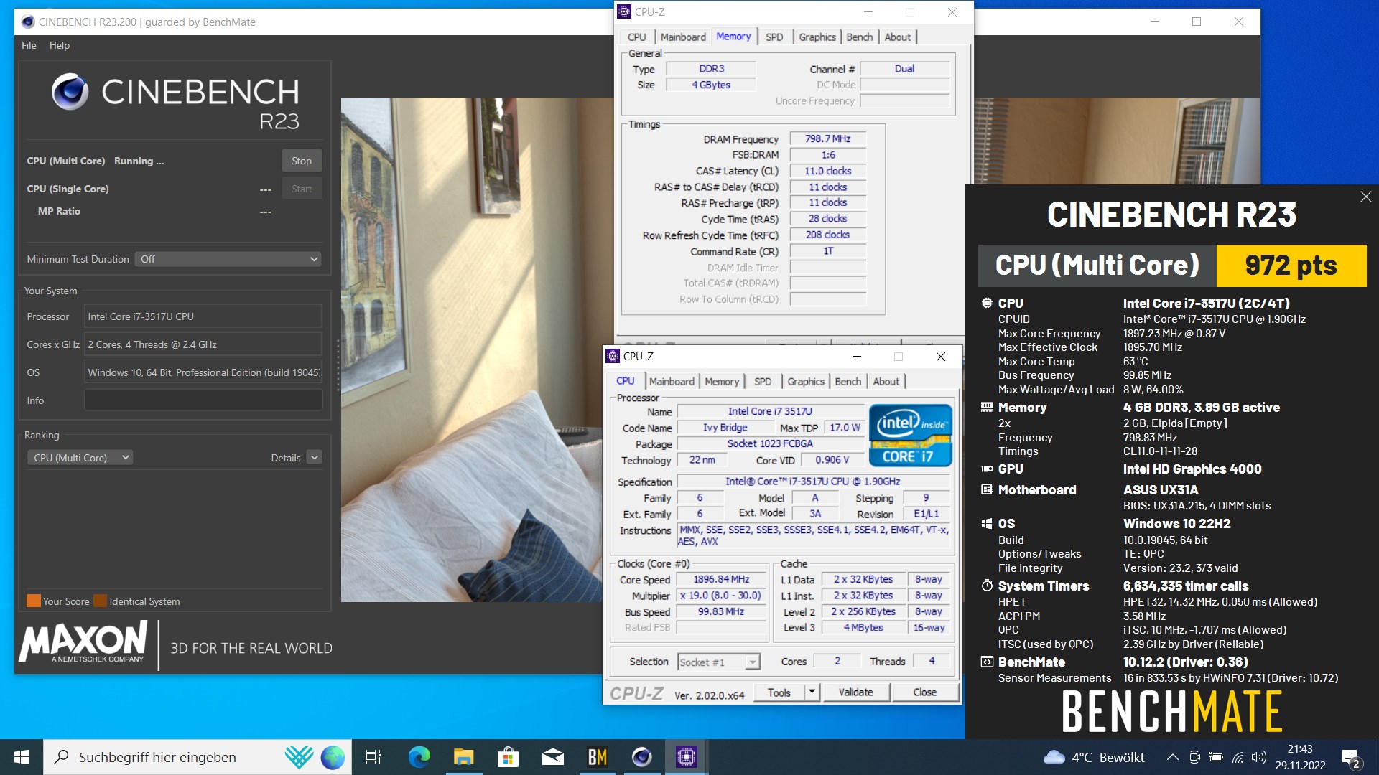Image resolution: width=1379 pixels, height=775 pixels.
Task: Open the notification center icon
Action: click(x=1351, y=758)
